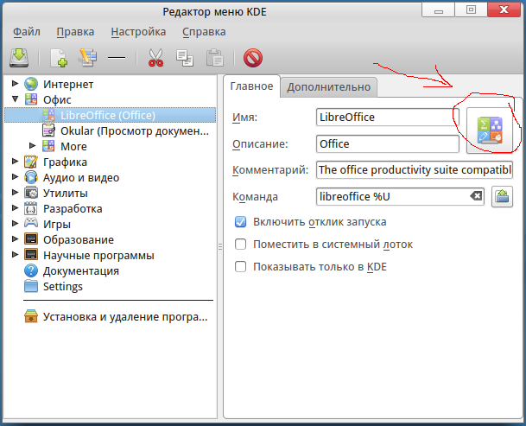Click the New Submenu toolbar icon

coord(87,58)
